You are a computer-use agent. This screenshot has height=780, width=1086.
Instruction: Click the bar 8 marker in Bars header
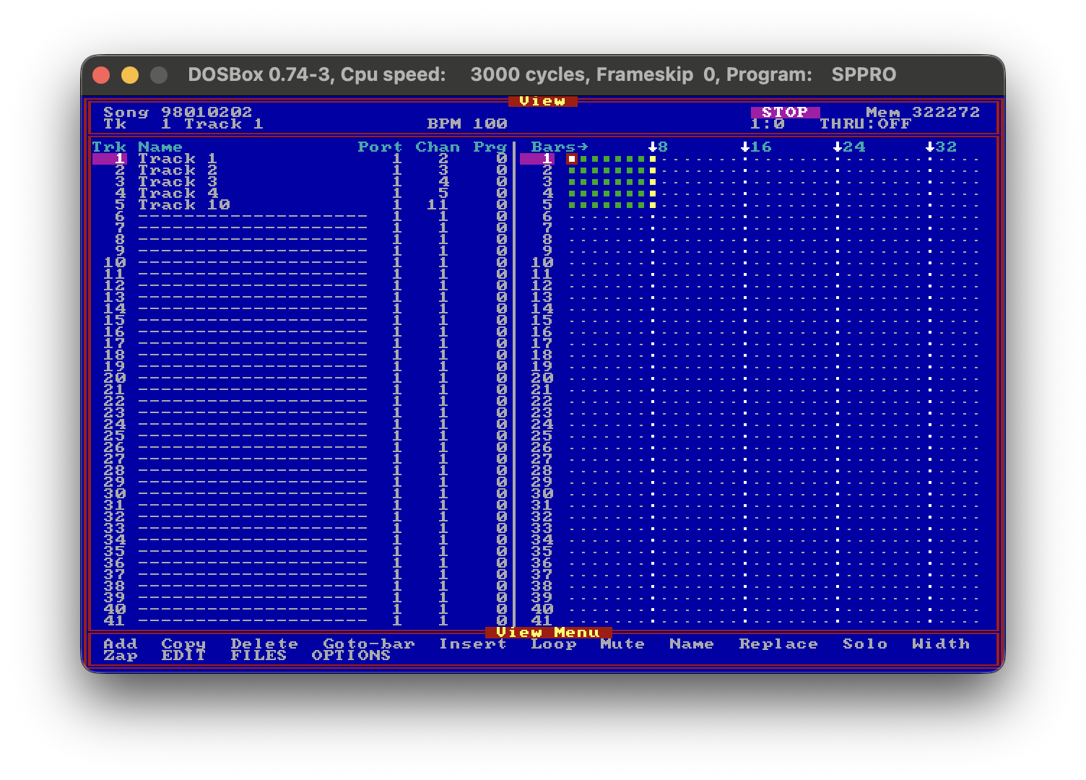[x=658, y=147]
